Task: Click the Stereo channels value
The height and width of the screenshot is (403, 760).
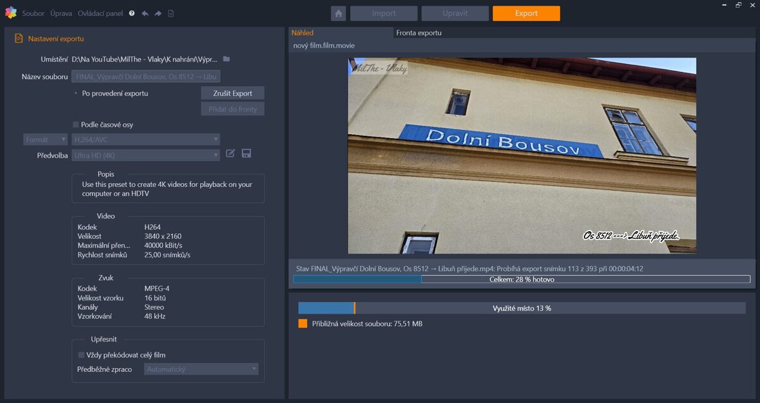Action: point(155,307)
